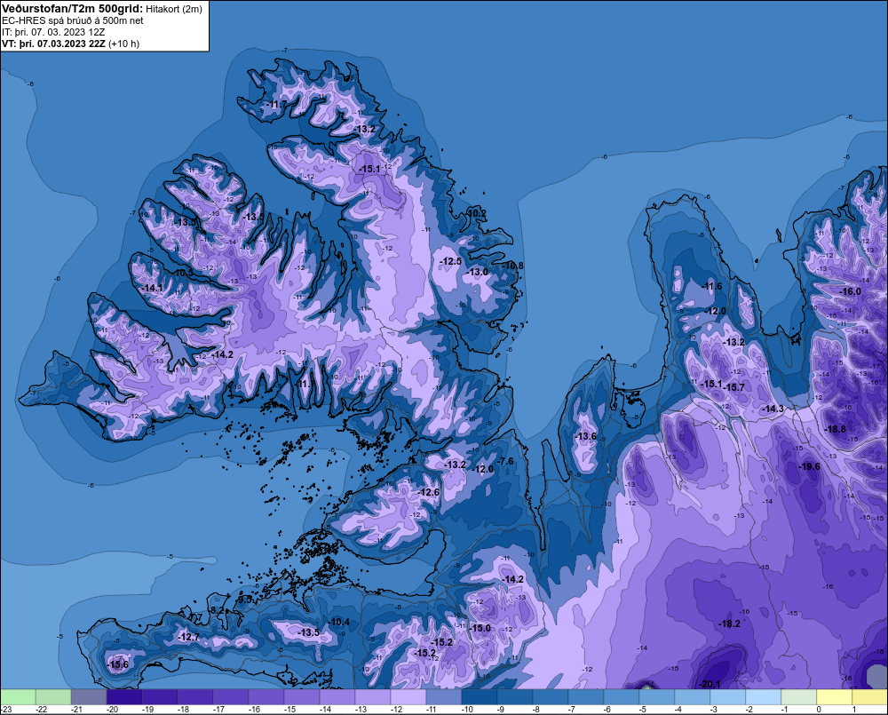Click the -13.6 temperature label on the map
The height and width of the screenshot is (715, 888).
click(585, 436)
